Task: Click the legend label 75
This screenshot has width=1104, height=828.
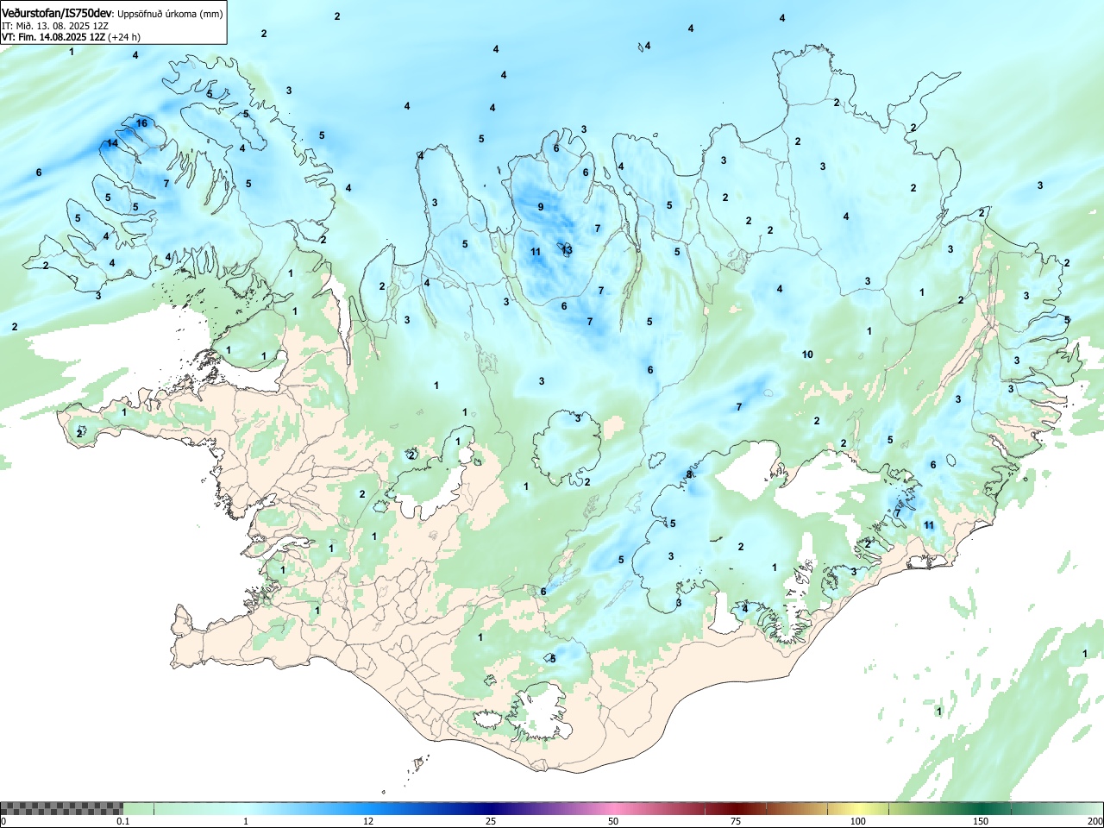Action: [736, 821]
